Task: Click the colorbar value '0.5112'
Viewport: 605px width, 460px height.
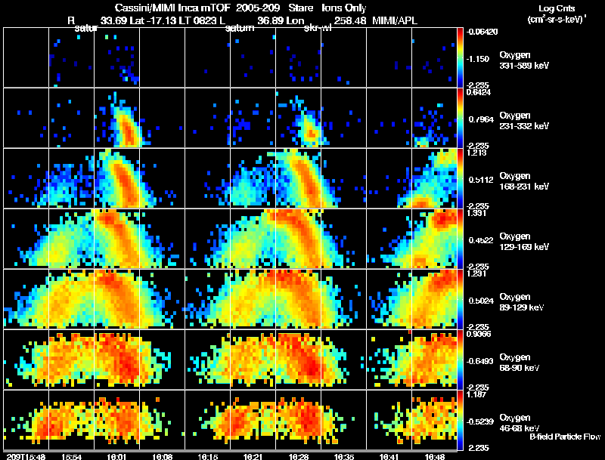Action: click(x=481, y=180)
